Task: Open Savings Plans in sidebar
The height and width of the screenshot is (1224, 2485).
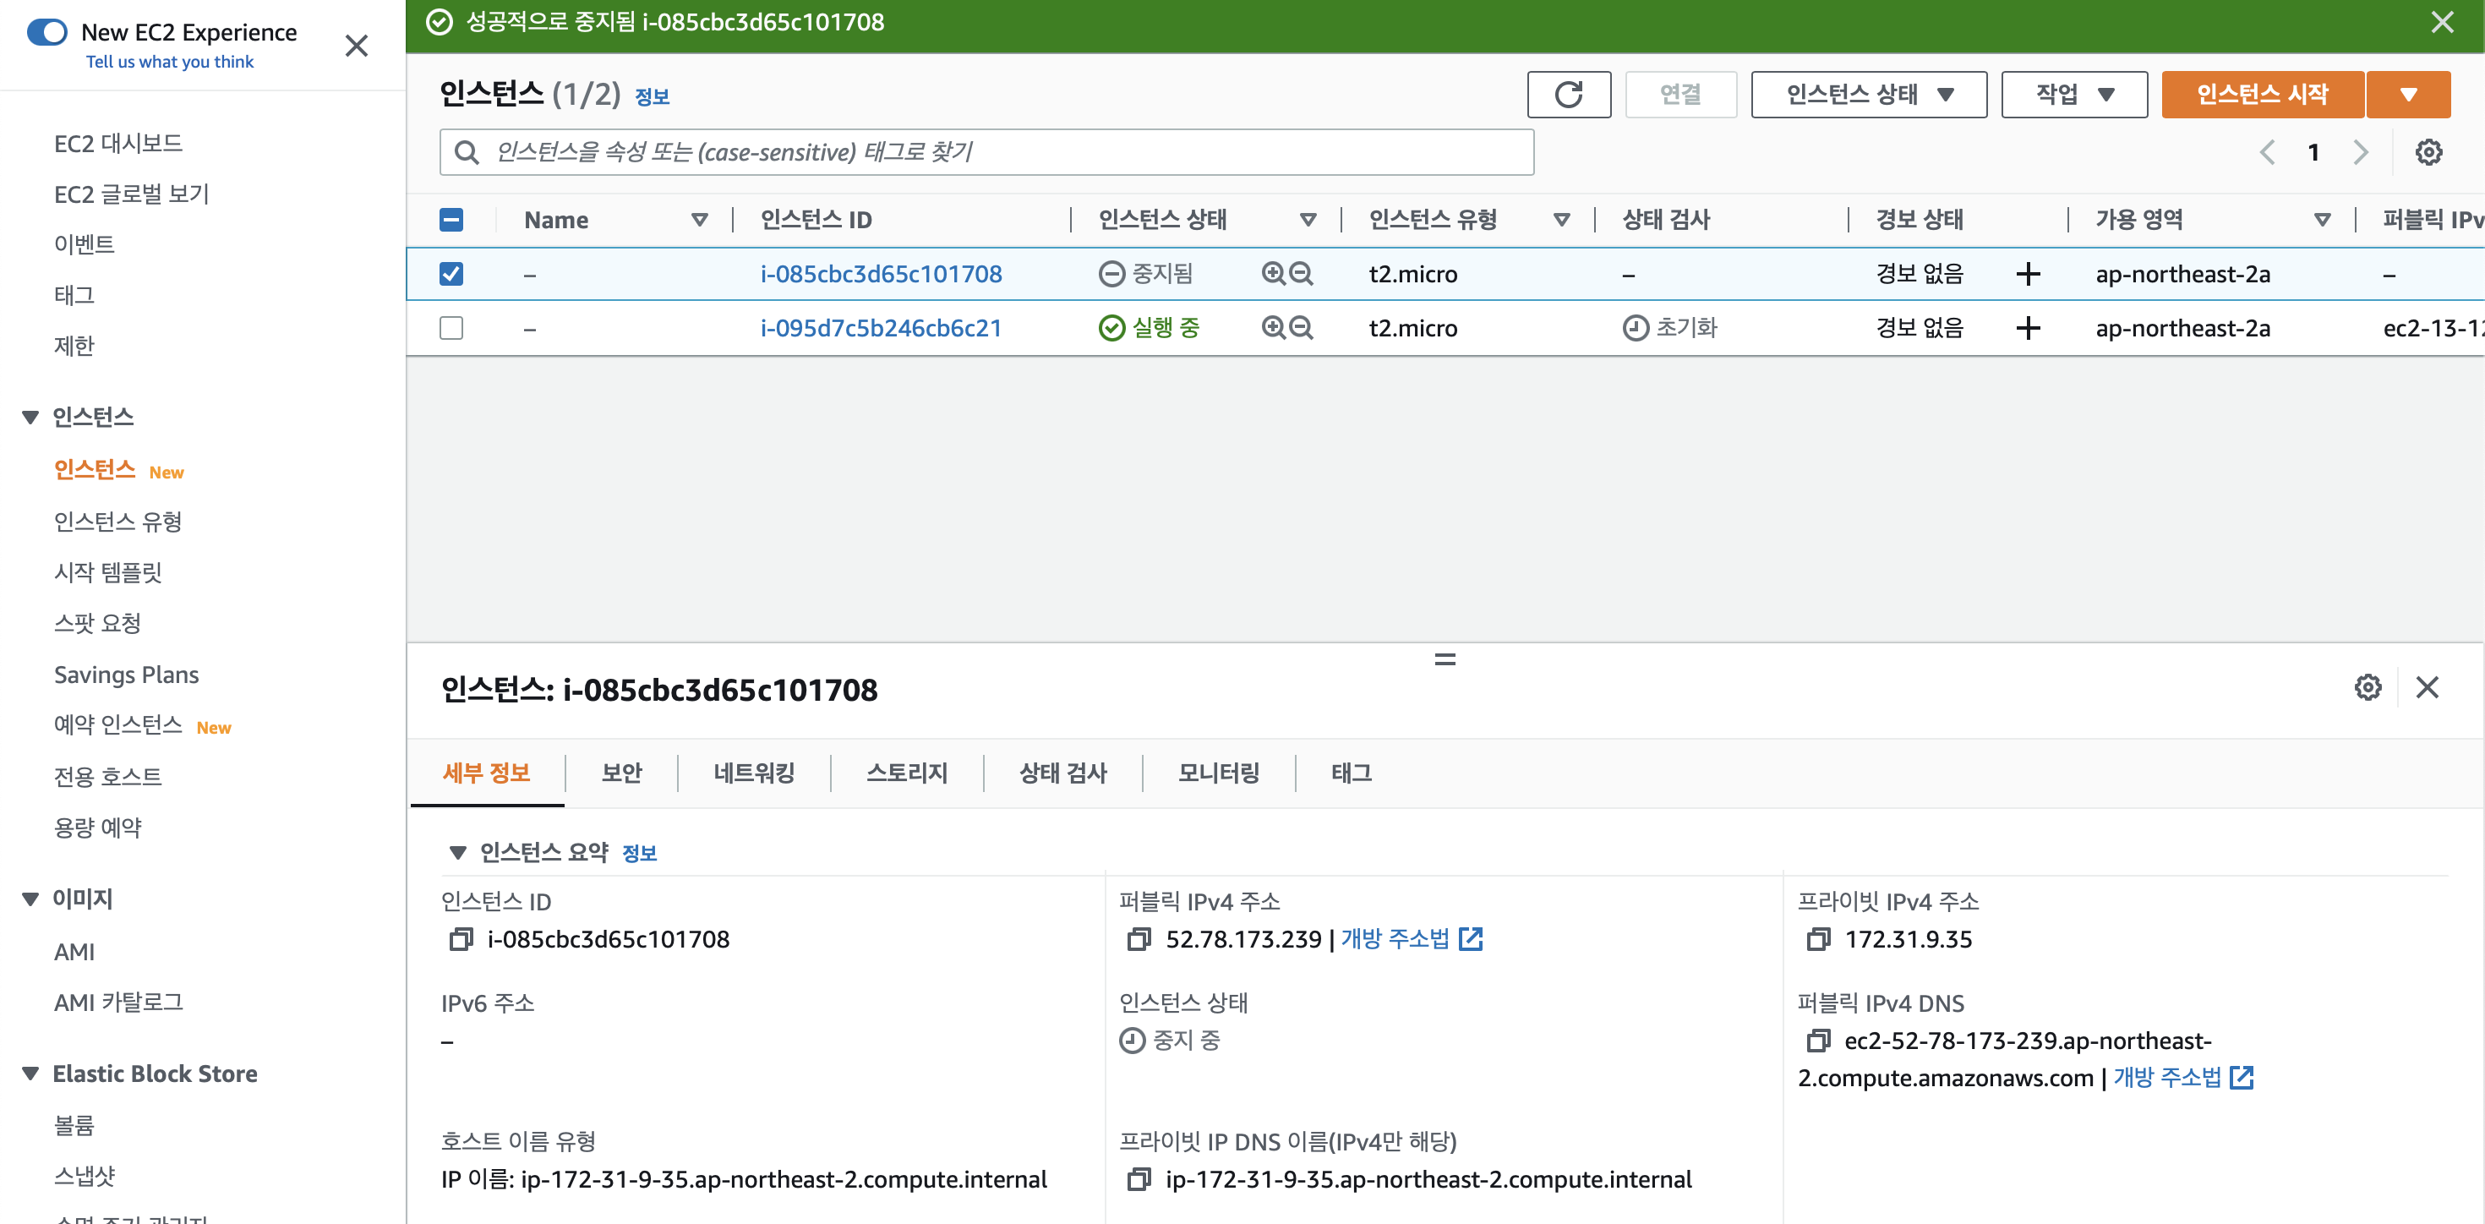Action: pos(127,675)
